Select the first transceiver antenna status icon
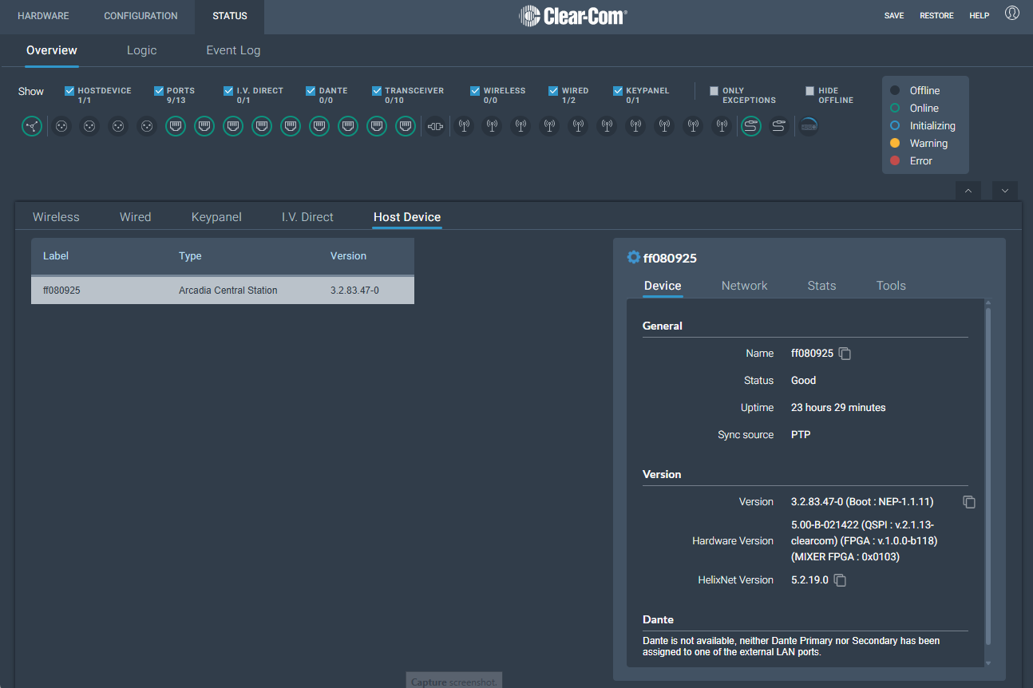The width and height of the screenshot is (1033, 688). tap(464, 126)
